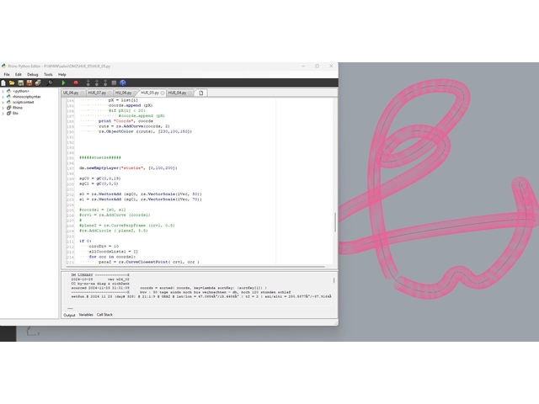Expand the Eto tree node
Screen dimensions: 539x404
[x=3, y=114]
